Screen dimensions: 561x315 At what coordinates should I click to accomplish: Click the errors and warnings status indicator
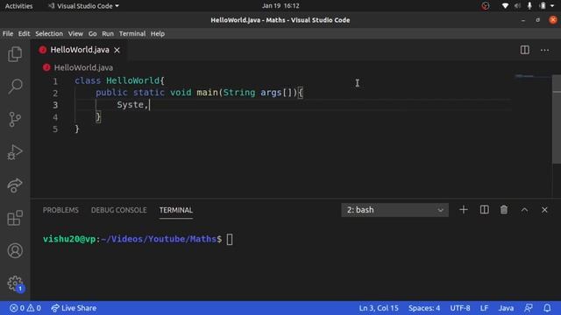click(25, 308)
